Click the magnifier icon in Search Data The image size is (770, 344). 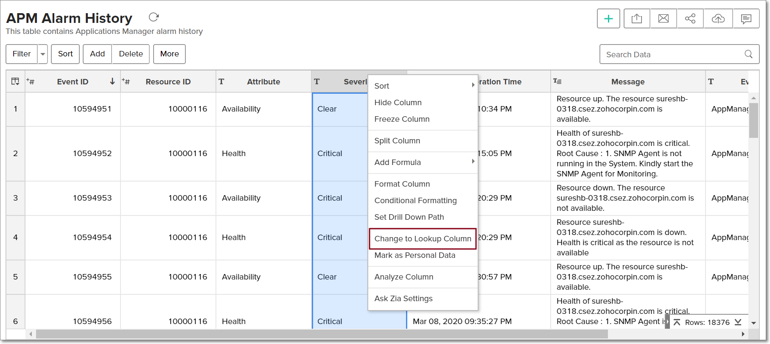(748, 54)
